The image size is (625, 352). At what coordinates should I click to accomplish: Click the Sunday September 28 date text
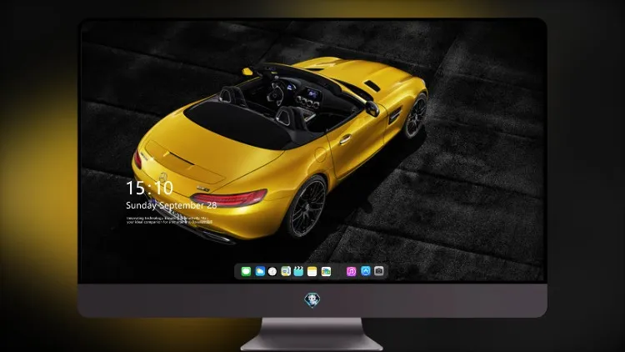tap(172, 205)
